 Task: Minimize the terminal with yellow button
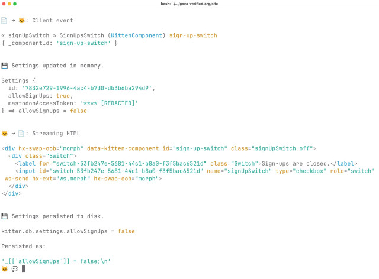click(9, 4)
